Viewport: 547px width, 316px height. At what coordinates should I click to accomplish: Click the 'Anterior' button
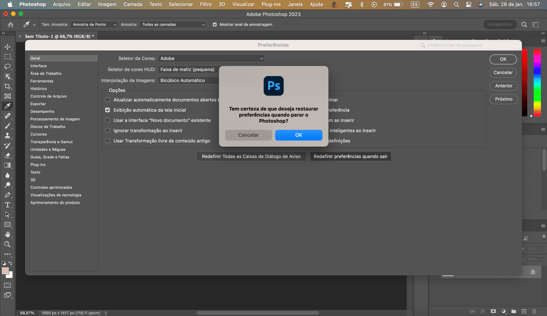pos(503,86)
